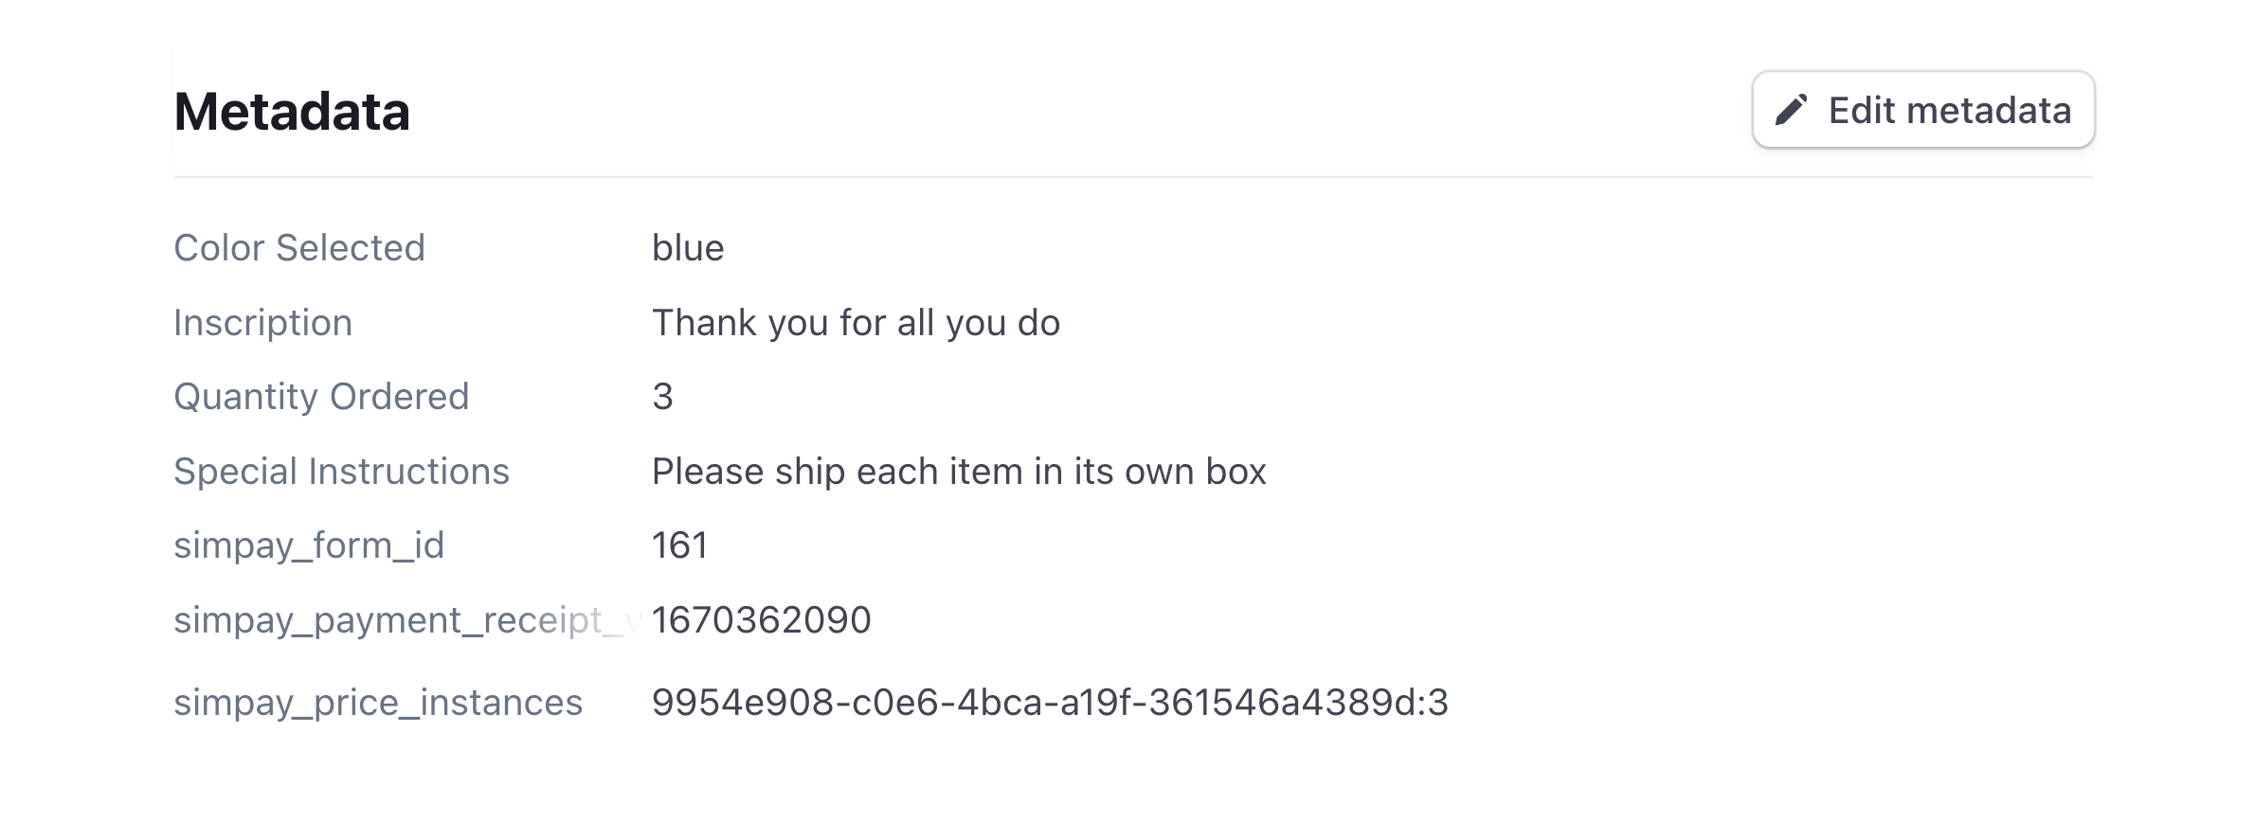Click the Color Selected metadata key

(x=298, y=247)
